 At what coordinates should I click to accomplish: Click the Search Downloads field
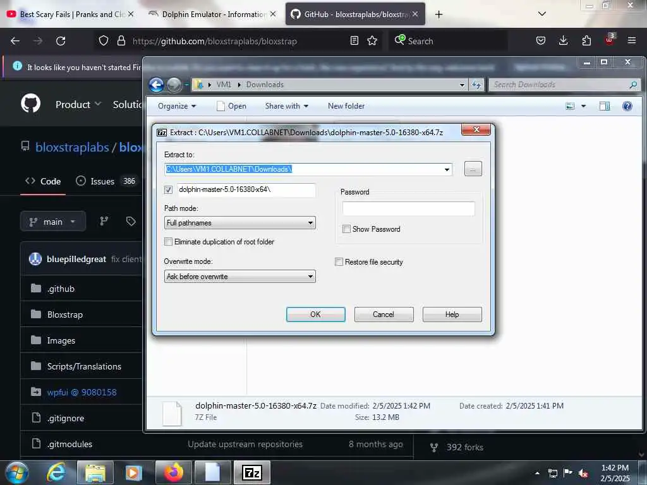coord(564,85)
